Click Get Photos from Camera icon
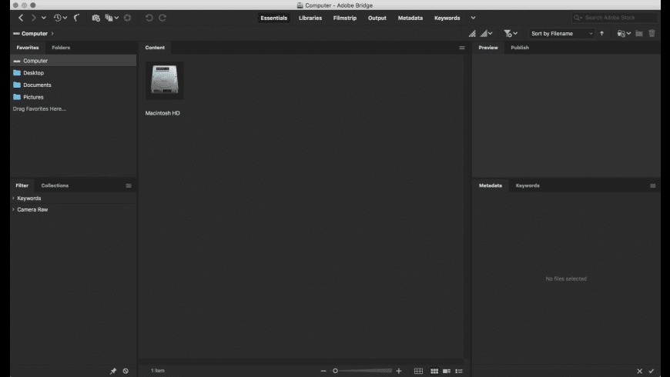The height and width of the screenshot is (377, 670). [95, 18]
